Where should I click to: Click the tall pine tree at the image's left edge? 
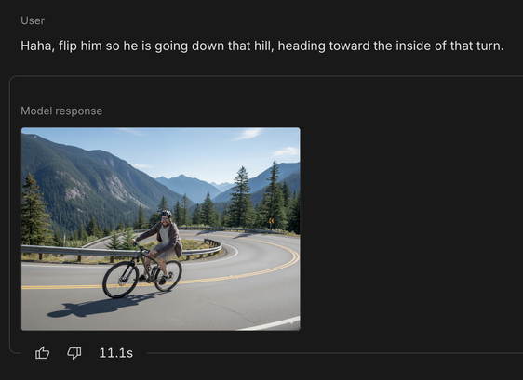(34, 210)
